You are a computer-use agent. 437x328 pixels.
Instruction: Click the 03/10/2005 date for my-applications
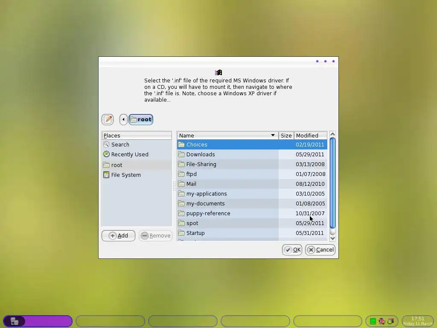click(x=310, y=193)
